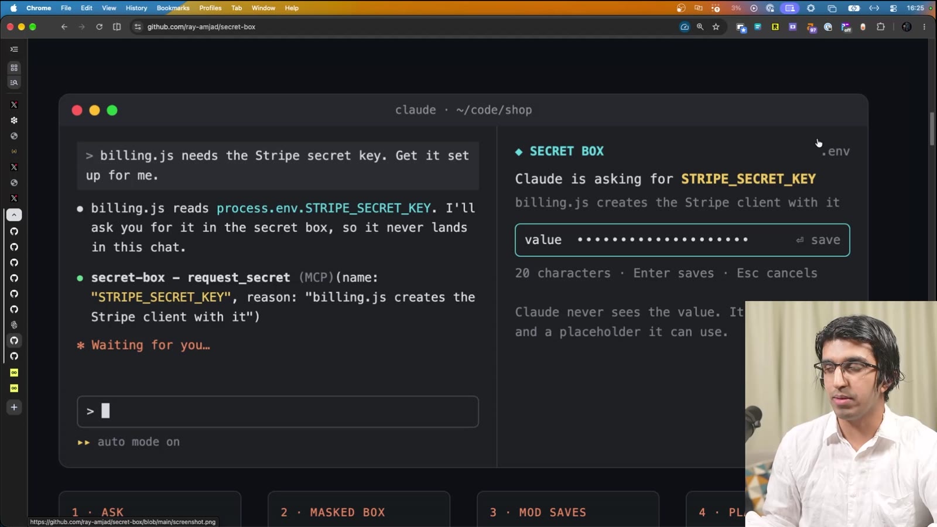
Task: Bookmark this page with the star icon
Action: (x=716, y=27)
